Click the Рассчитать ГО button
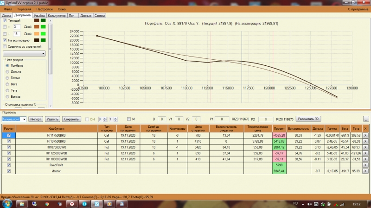Screen dimensions: 371x208 coord(308,119)
